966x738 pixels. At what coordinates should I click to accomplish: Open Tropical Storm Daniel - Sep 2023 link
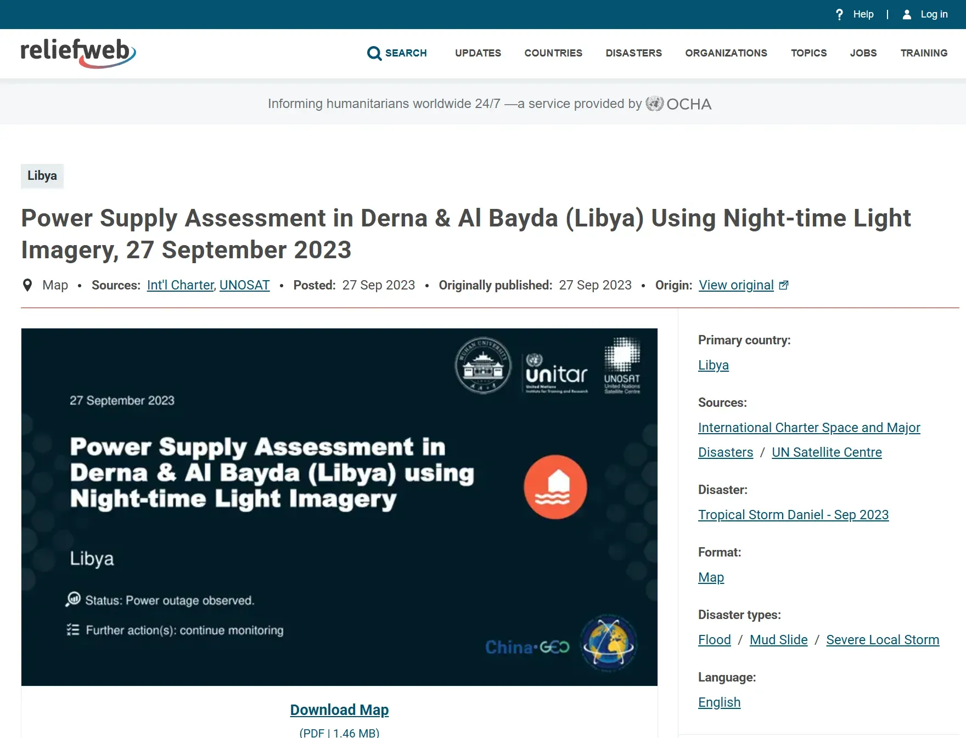[x=793, y=515]
